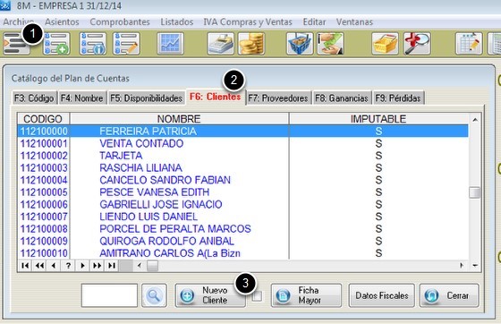Open the Datos Fiscales button
The width and height of the screenshot is (501, 324).
[381, 295]
